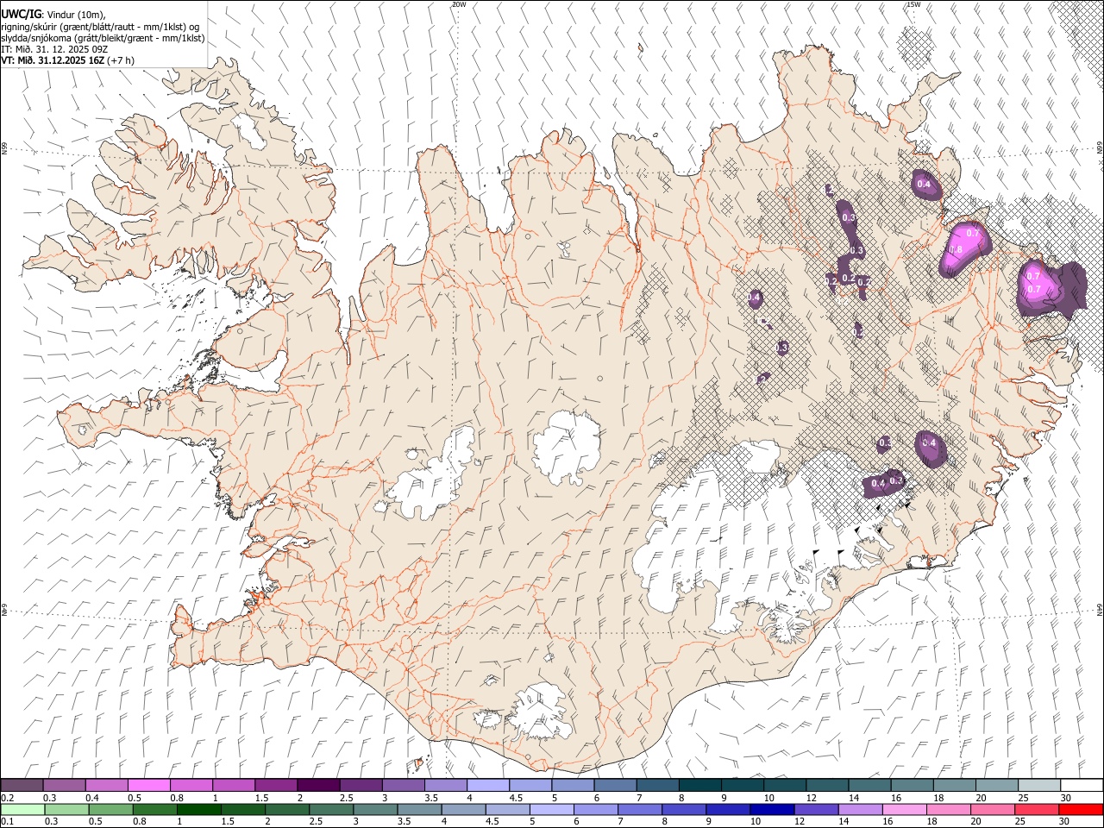Click the lavender snow swatch labeled 4

pyautogui.click(x=488, y=785)
